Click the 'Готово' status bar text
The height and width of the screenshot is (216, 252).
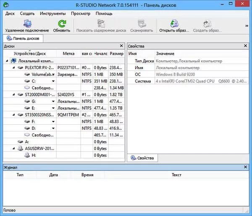click(x=10, y=210)
